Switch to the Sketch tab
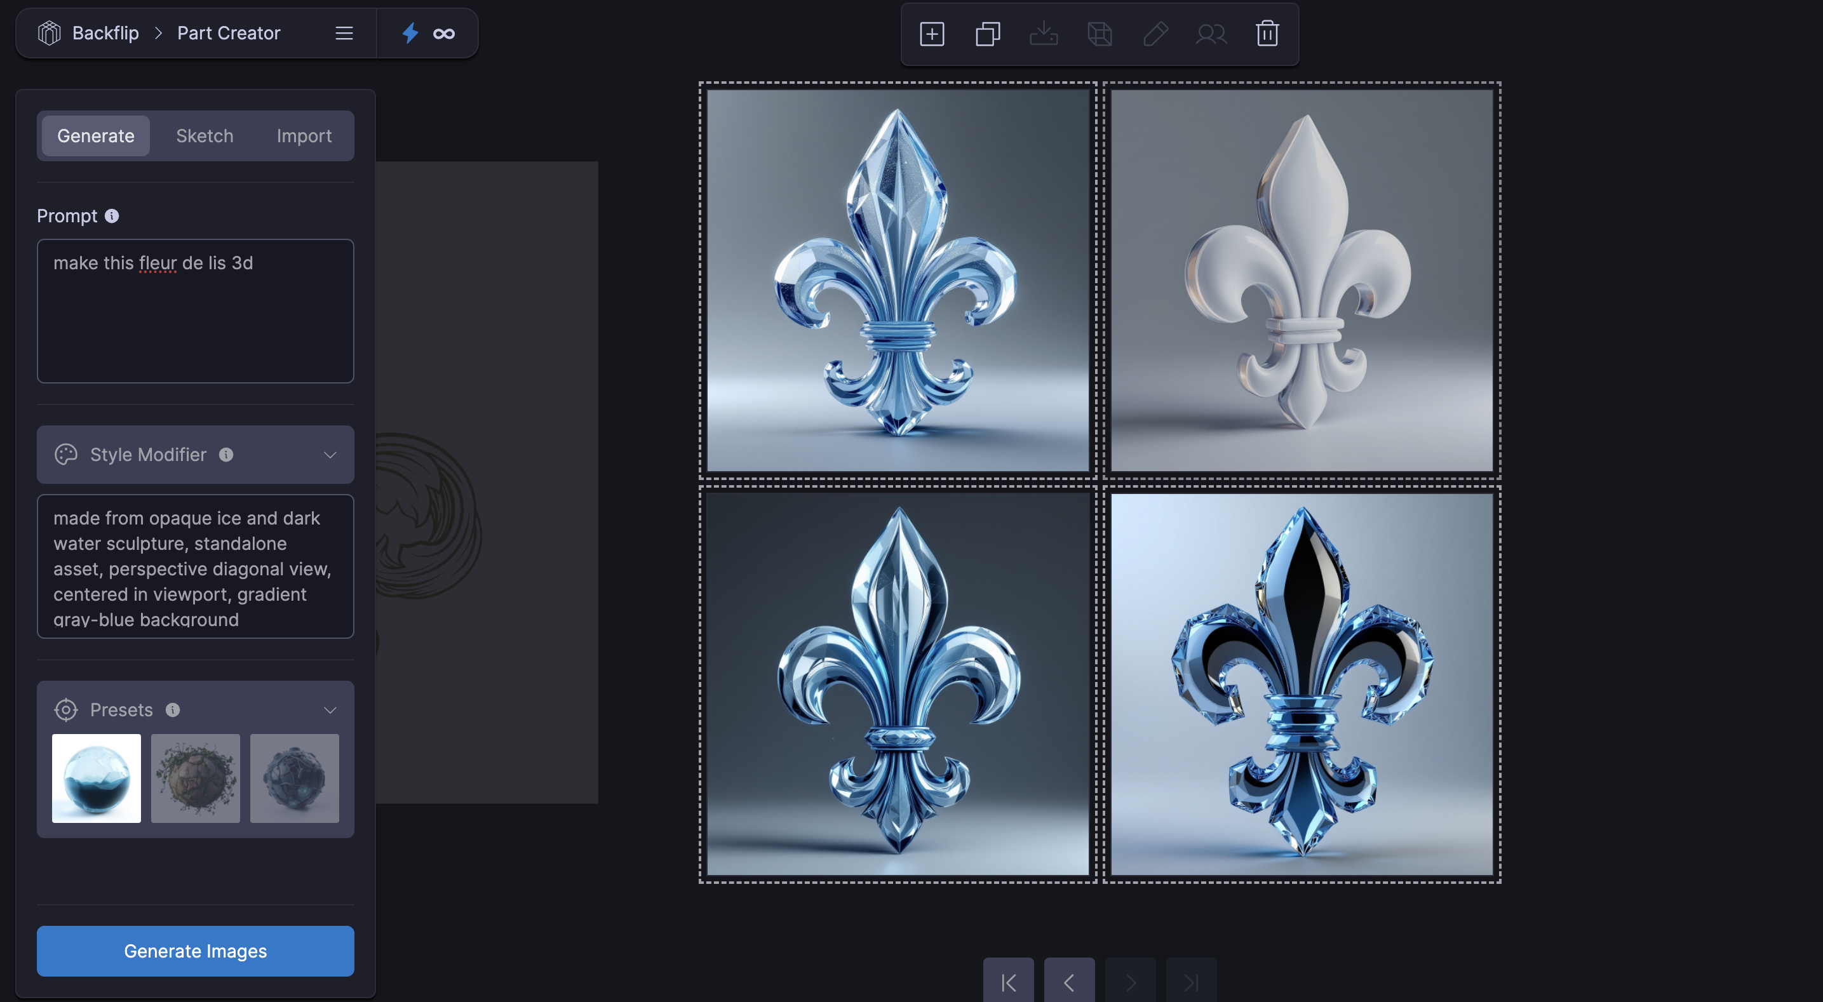 [x=205, y=136]
